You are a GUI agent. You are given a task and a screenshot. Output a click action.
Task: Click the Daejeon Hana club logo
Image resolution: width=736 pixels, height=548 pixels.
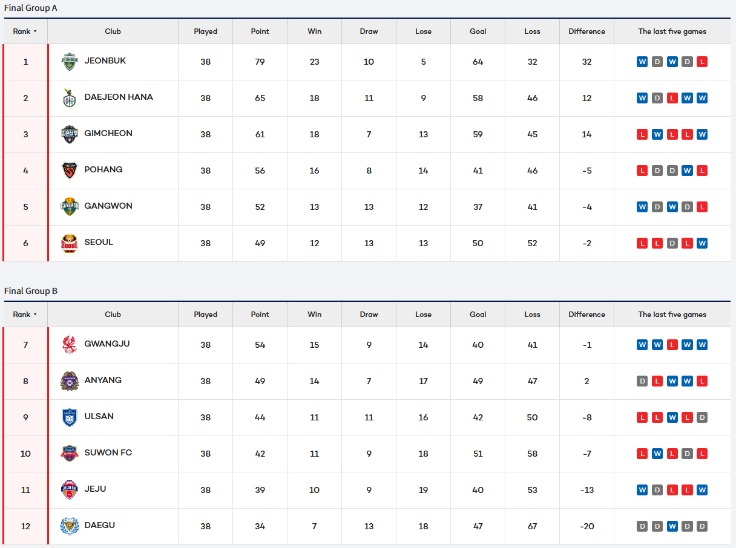click(70, 98)
